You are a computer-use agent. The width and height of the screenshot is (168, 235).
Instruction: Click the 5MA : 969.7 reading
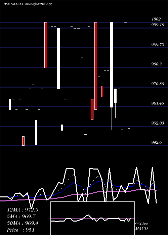[x=22, y=217]
